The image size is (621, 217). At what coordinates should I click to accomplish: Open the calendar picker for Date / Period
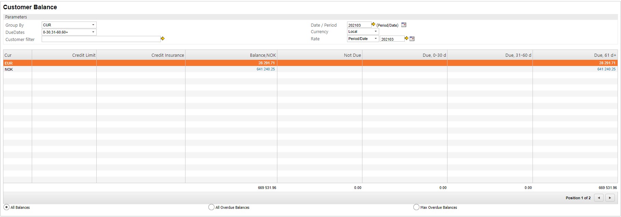coord(403,25)
